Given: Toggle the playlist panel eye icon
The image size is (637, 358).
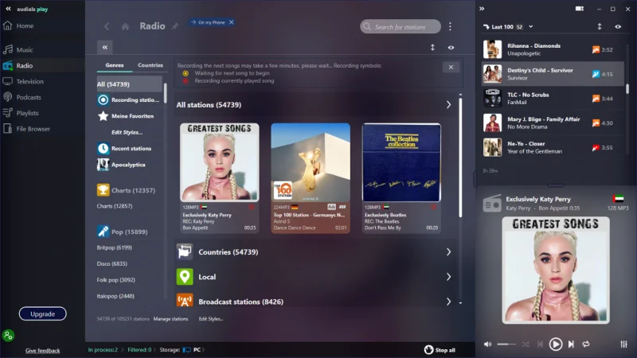Looking at the screenshot, I should coord(618,27).
